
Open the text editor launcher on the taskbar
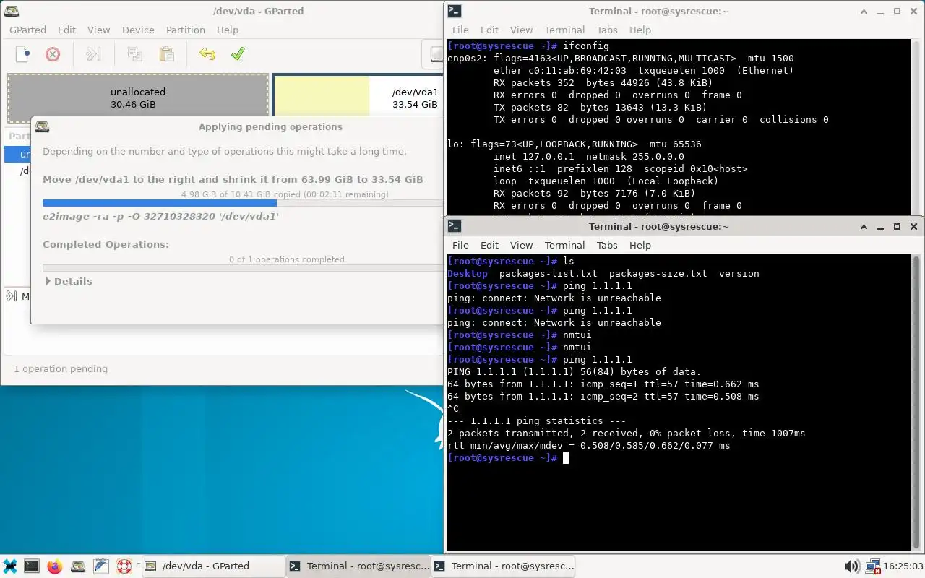point(100,566)
